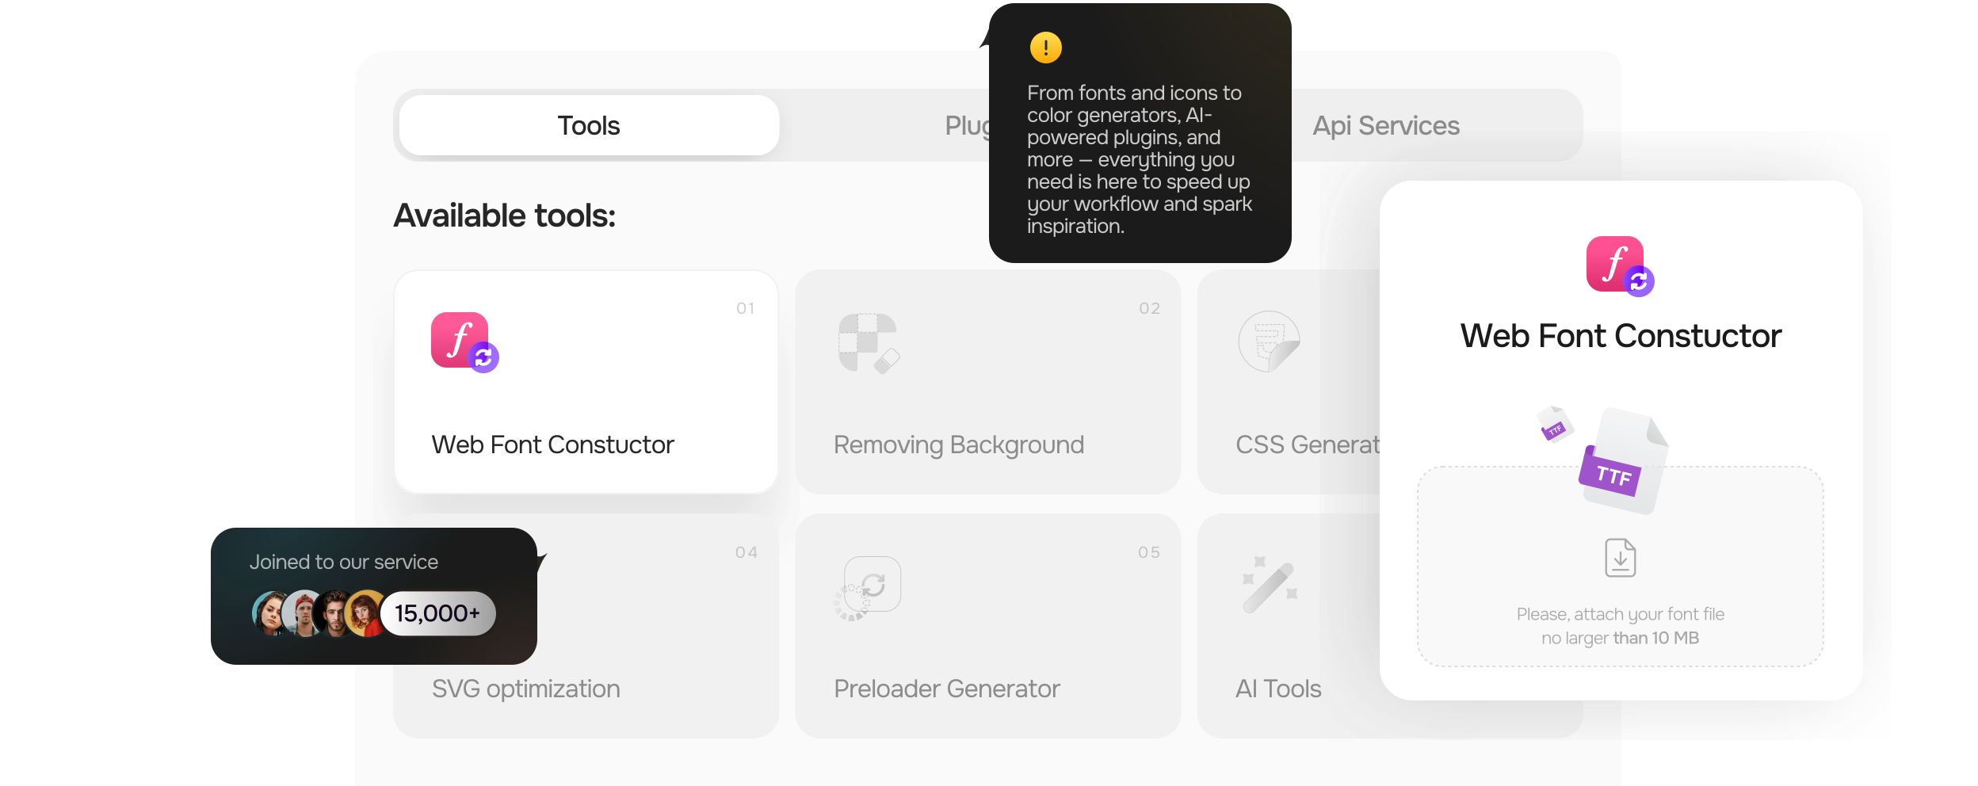Image resolution: width=1978 pixels, height=786 pixels.
Task: Click the Removing Background checkerboard eraser icon
Action: [869, 343]
